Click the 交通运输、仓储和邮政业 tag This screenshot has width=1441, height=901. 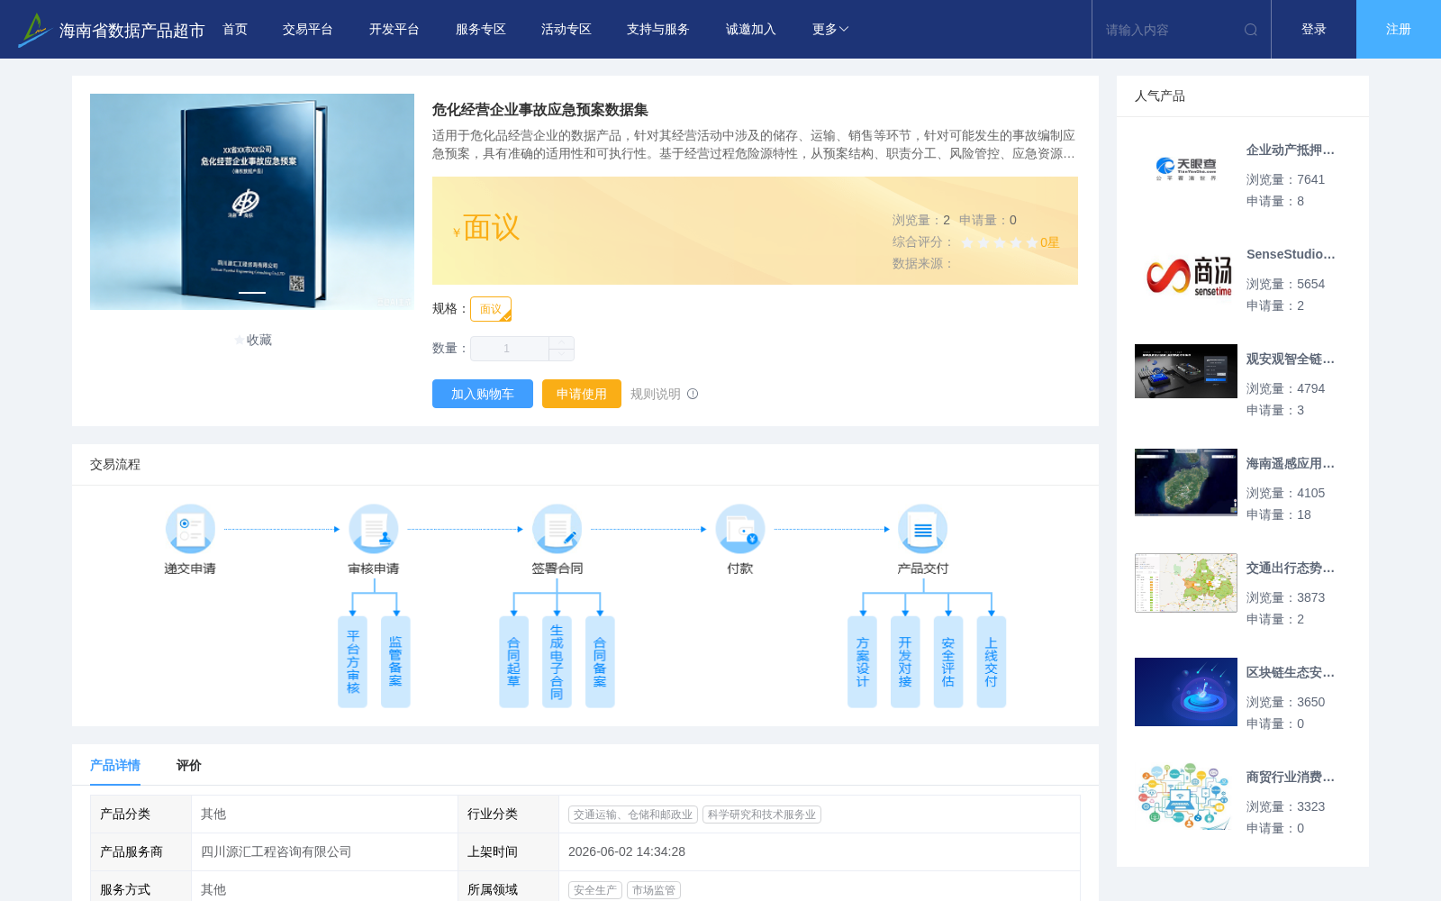tap(633, 815)
